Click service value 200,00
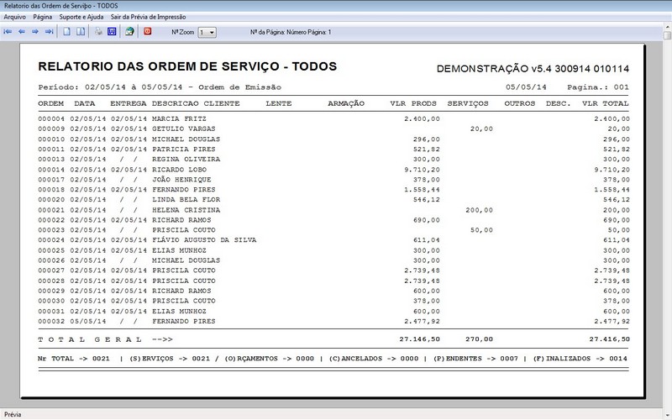The image size is (672, 420). (479, 210)
